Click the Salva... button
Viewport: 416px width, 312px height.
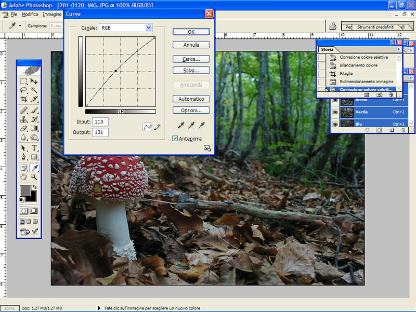click(191, 71)
